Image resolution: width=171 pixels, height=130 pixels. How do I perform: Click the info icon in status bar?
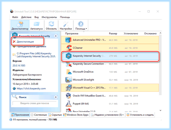point(11,119)
